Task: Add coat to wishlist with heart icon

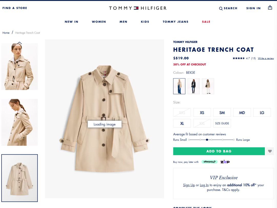Action: [x=270, y=151]
